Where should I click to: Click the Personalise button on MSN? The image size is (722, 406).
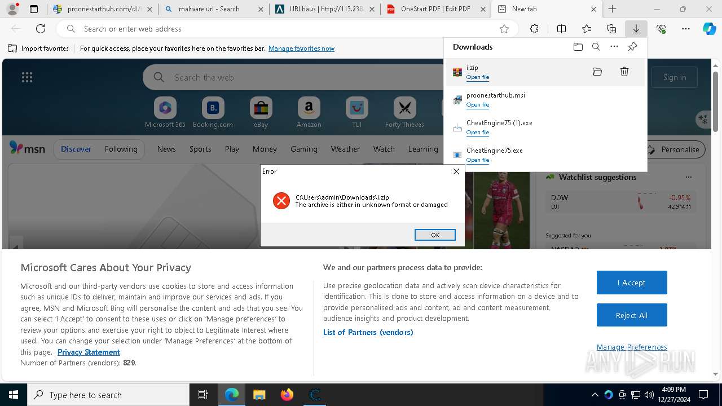pos(674,149)
